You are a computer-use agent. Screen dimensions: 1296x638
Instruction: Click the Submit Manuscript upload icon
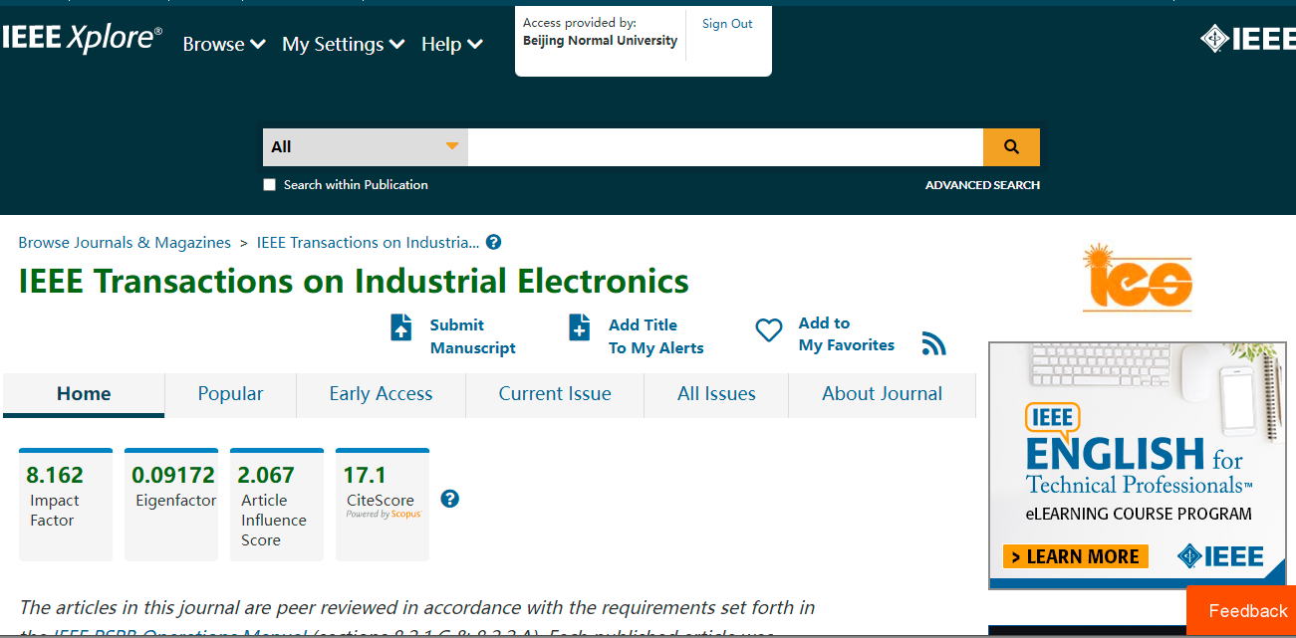(401, 327)
